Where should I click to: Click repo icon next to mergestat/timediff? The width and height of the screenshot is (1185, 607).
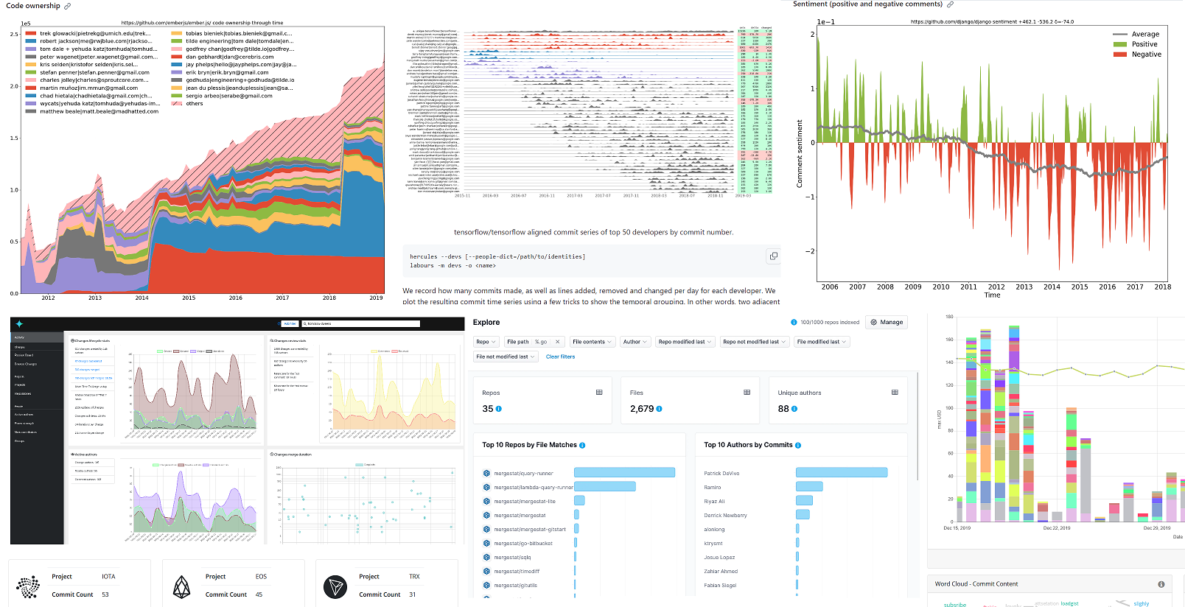click(486, 572)
